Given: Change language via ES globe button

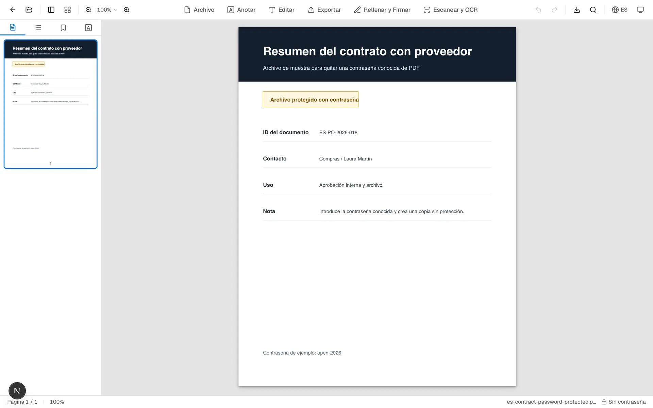Looking at the screenshot, I should tap(620, 10).
